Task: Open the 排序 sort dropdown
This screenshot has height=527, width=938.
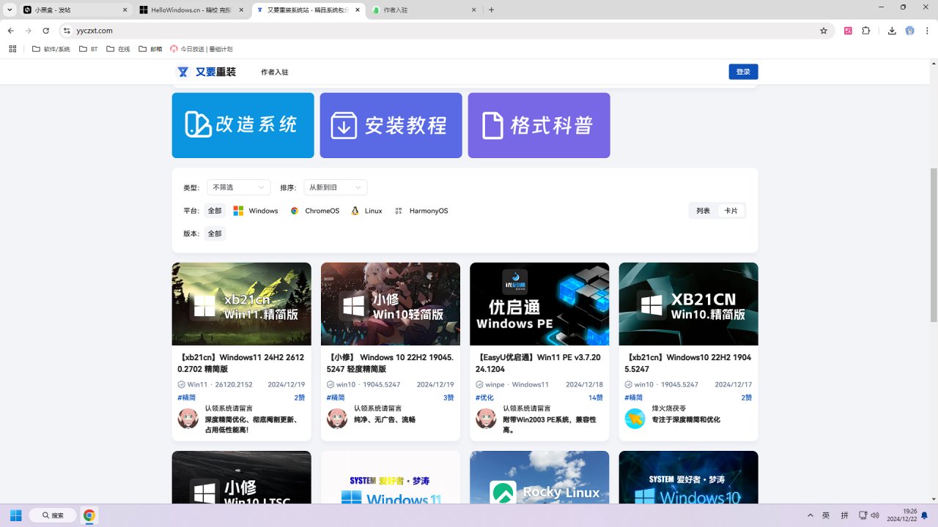Action: click(336, 187)
